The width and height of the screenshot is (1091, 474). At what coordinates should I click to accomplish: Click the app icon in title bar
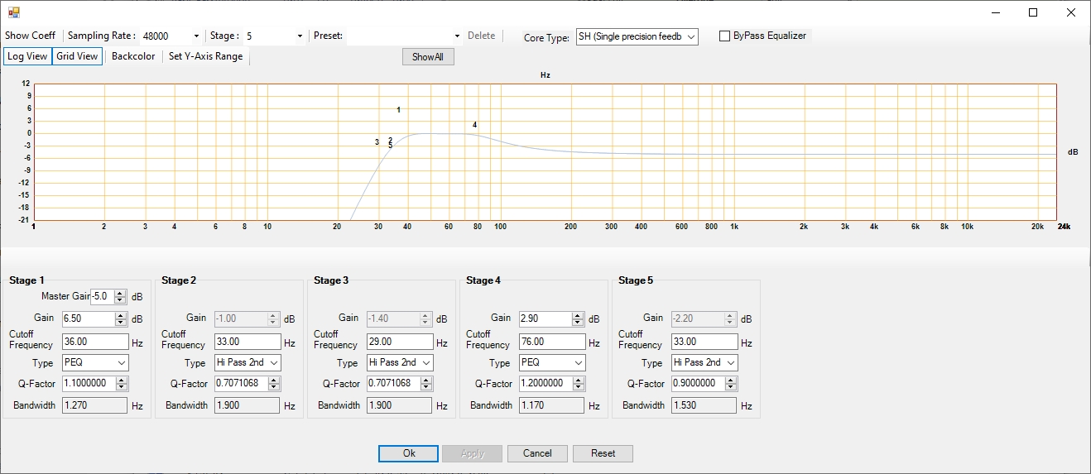(13, 12)
